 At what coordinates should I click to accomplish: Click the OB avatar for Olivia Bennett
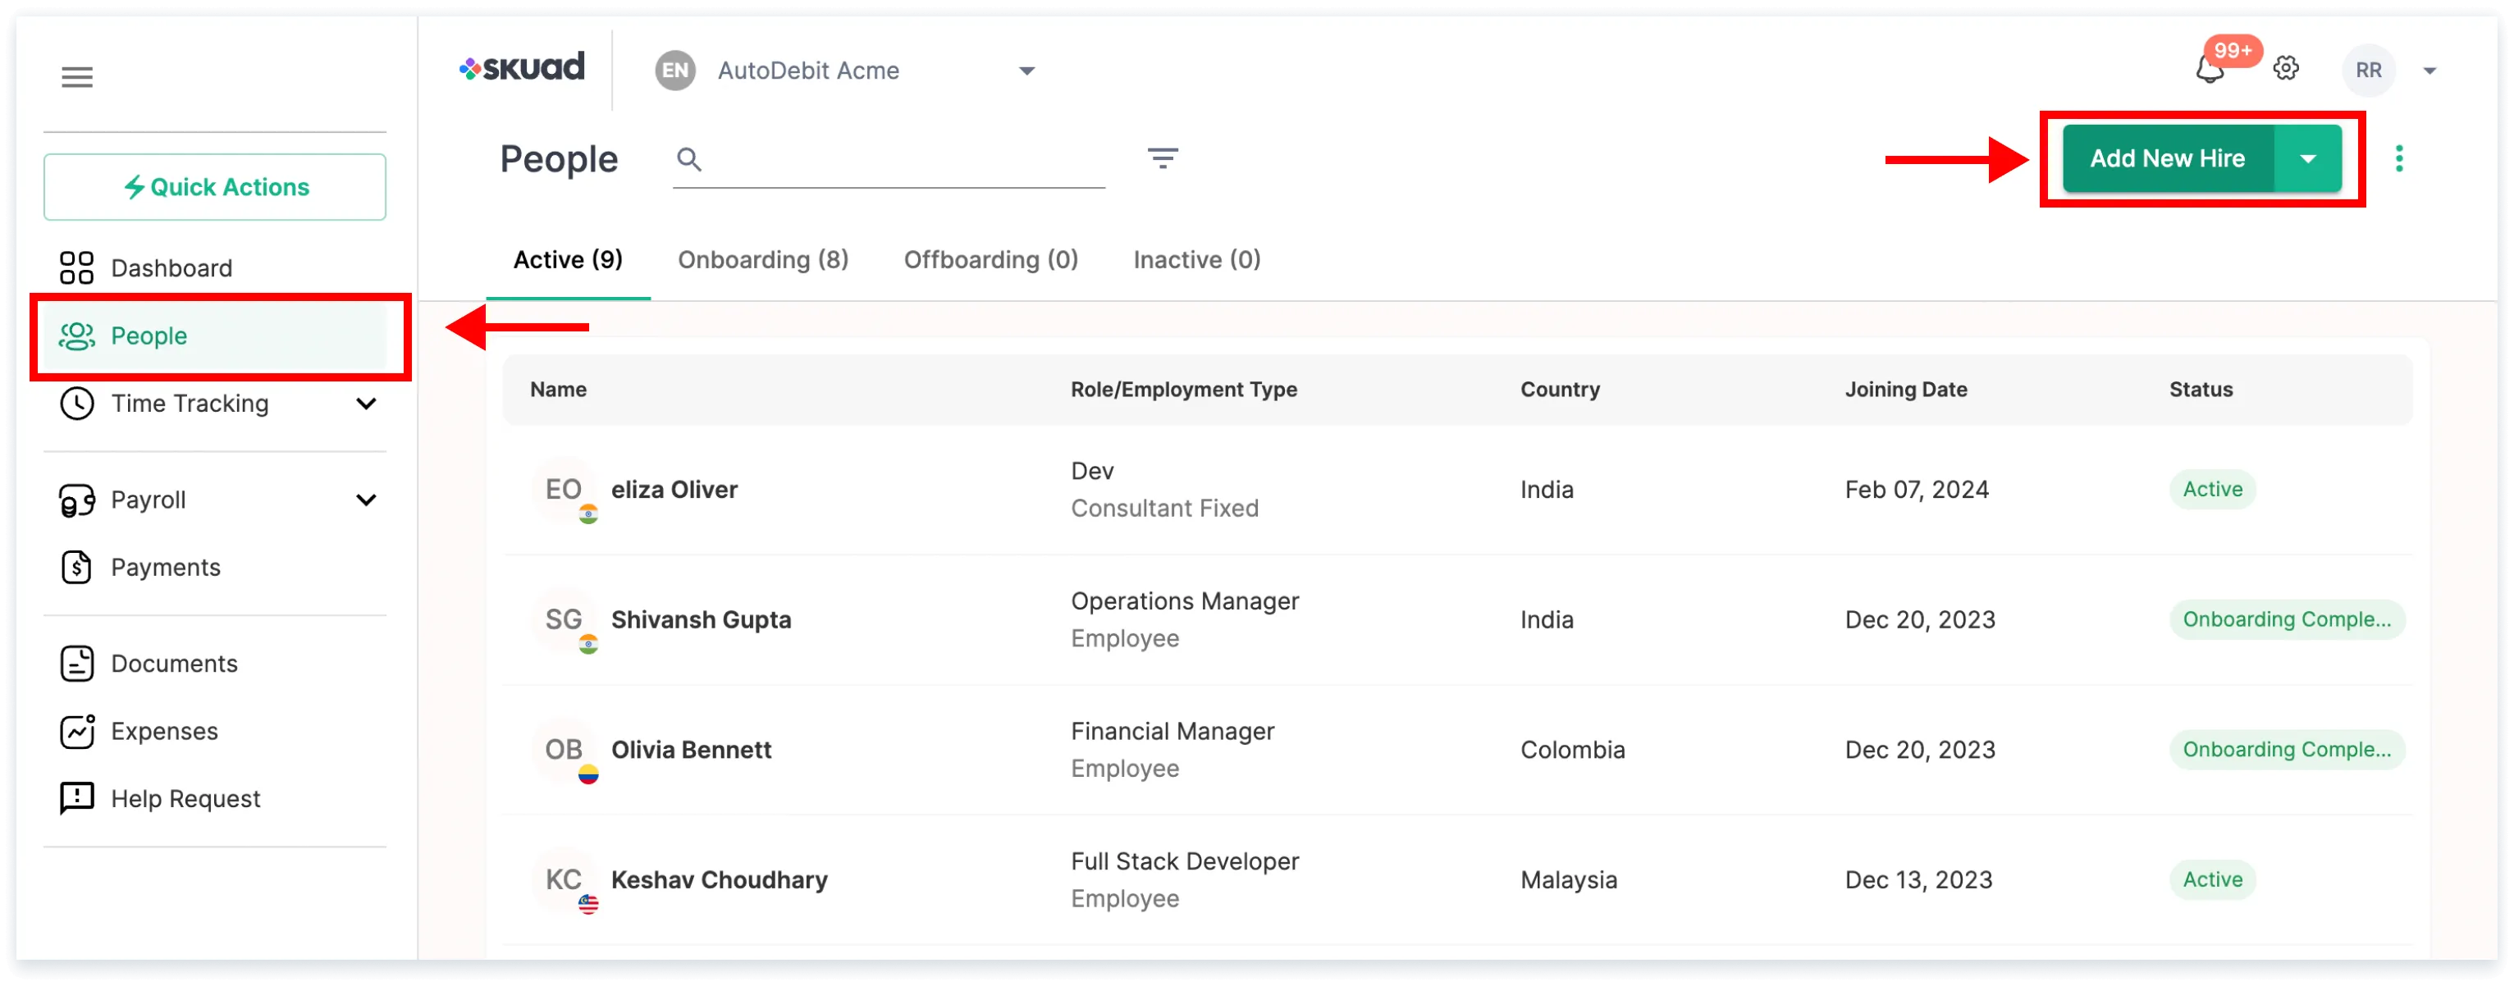(564, 750)
